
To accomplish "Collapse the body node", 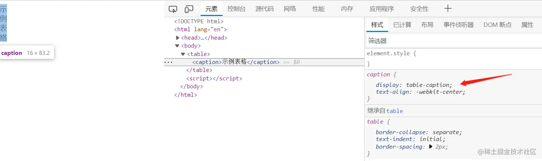I will coord(178,46).
